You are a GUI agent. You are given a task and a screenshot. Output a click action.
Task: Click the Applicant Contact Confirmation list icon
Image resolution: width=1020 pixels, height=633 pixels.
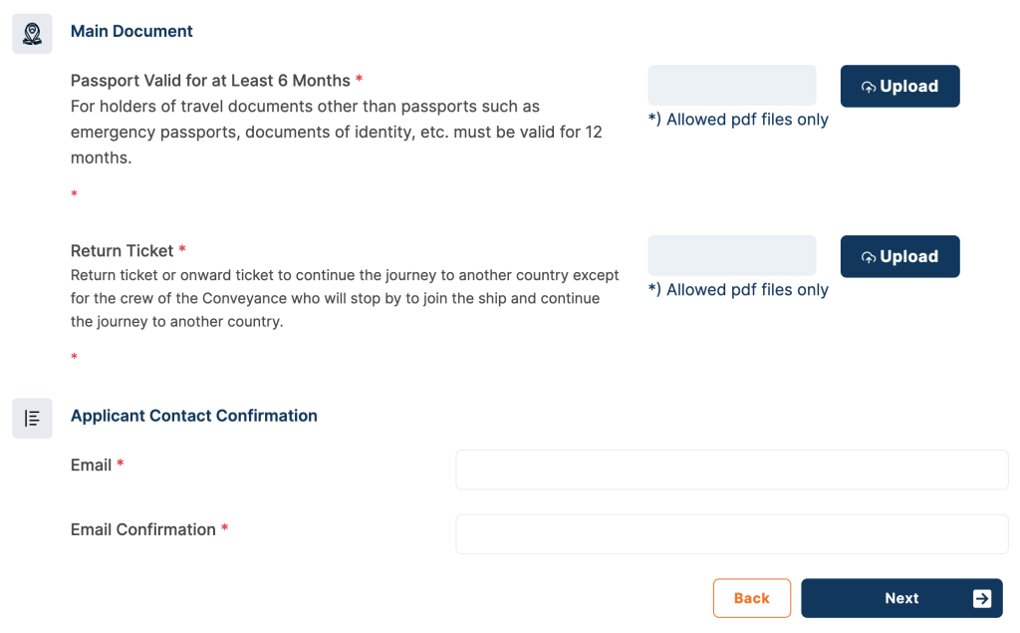coord(32,418)
